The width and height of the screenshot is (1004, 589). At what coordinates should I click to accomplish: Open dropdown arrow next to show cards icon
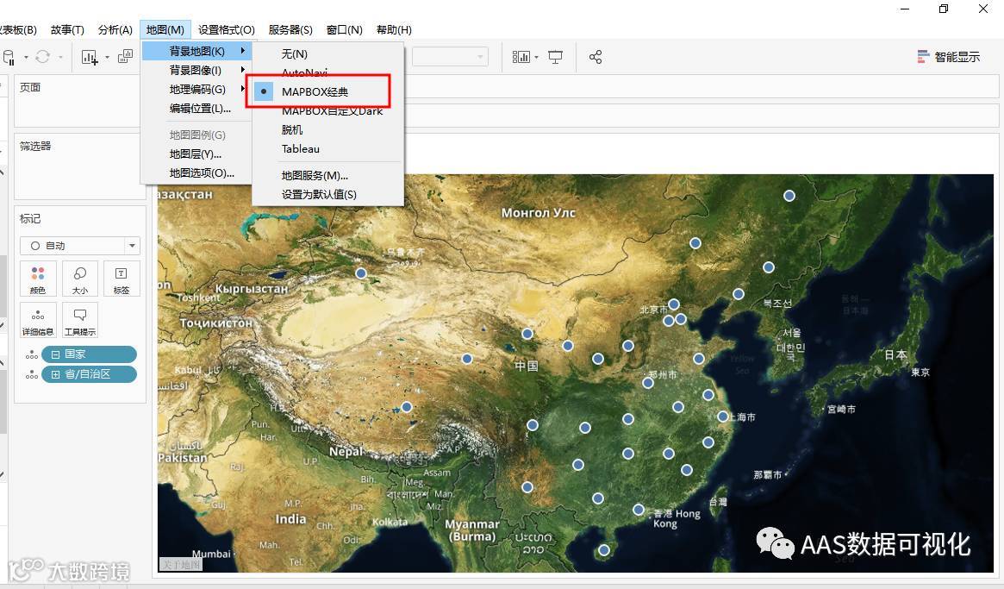pos(537,58)
